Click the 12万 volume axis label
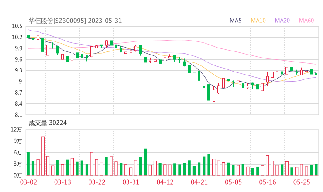 pyautogui.click(x=16, y=130)
